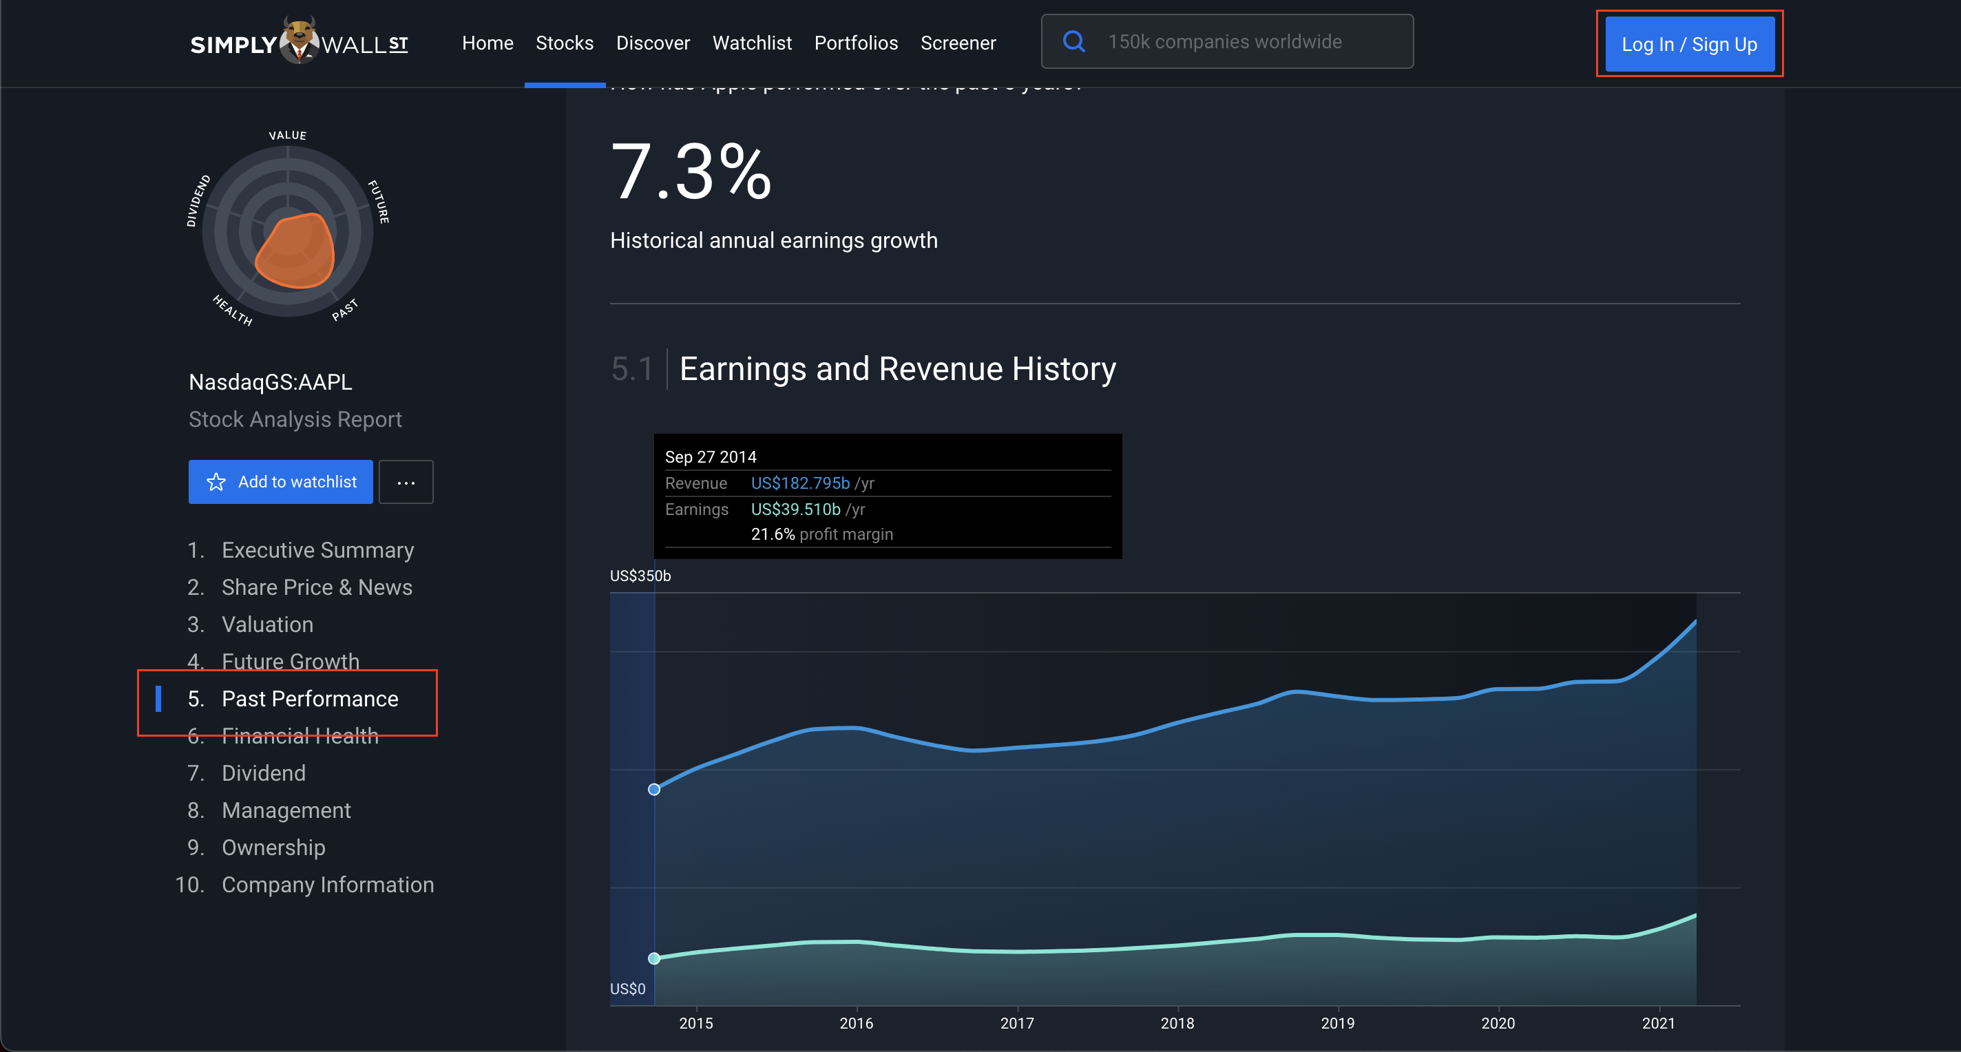1961x1052 pixels.
Task: Navigate to Company Information section
Action: (327, 885)
